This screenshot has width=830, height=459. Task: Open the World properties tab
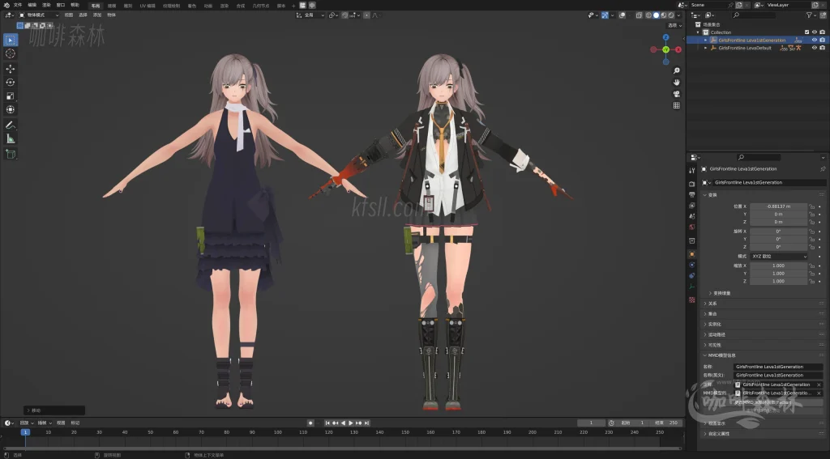point(692,227)
